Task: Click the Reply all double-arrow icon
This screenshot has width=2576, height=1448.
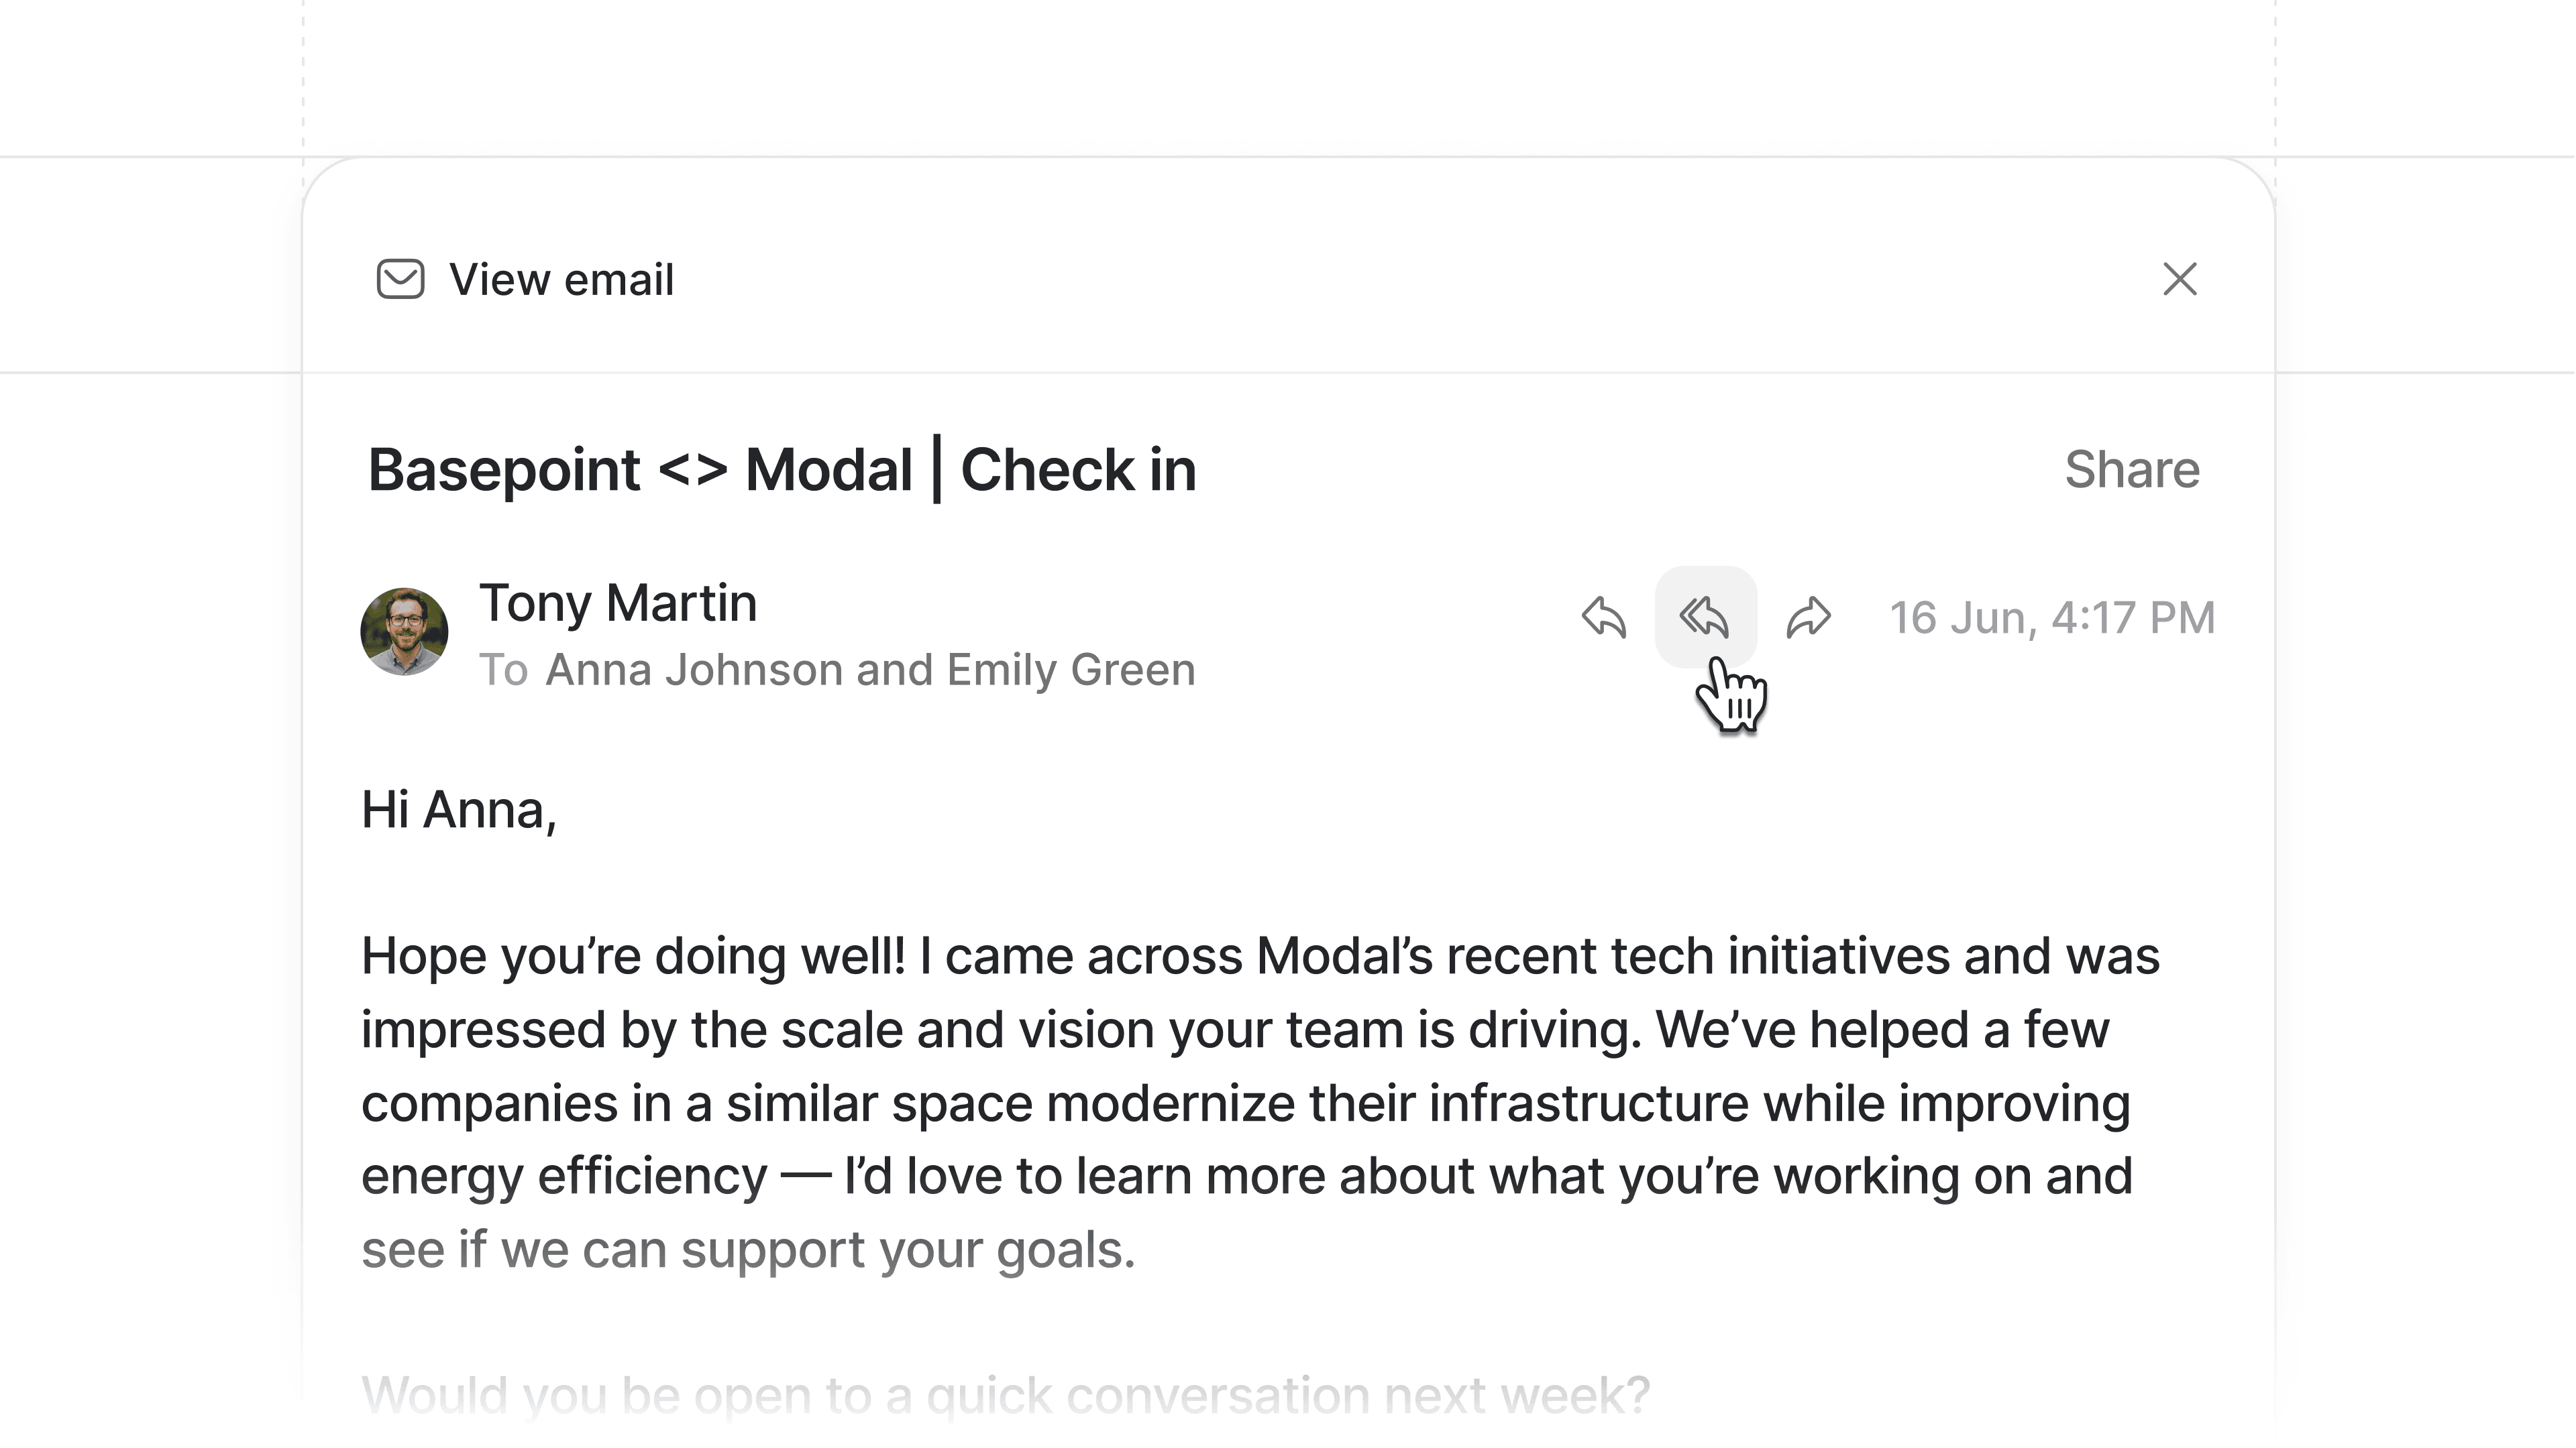Action: [x=1705, y=617]
